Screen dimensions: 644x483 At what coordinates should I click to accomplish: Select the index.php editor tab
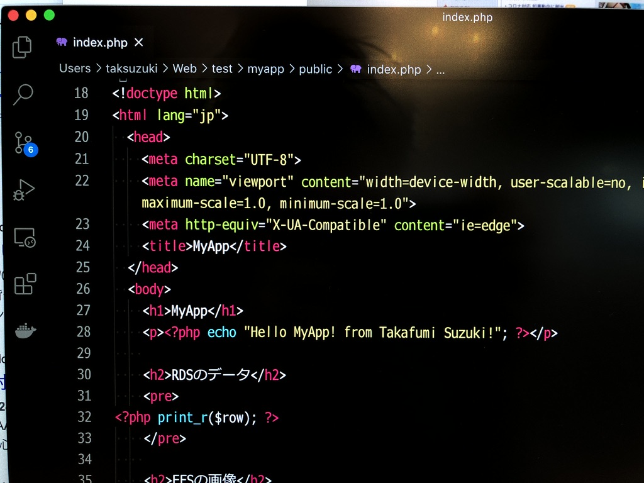point(99,42)
